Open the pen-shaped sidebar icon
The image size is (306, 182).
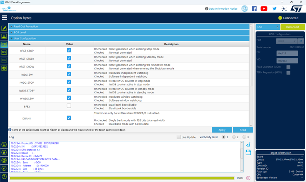tap(4, 169)
